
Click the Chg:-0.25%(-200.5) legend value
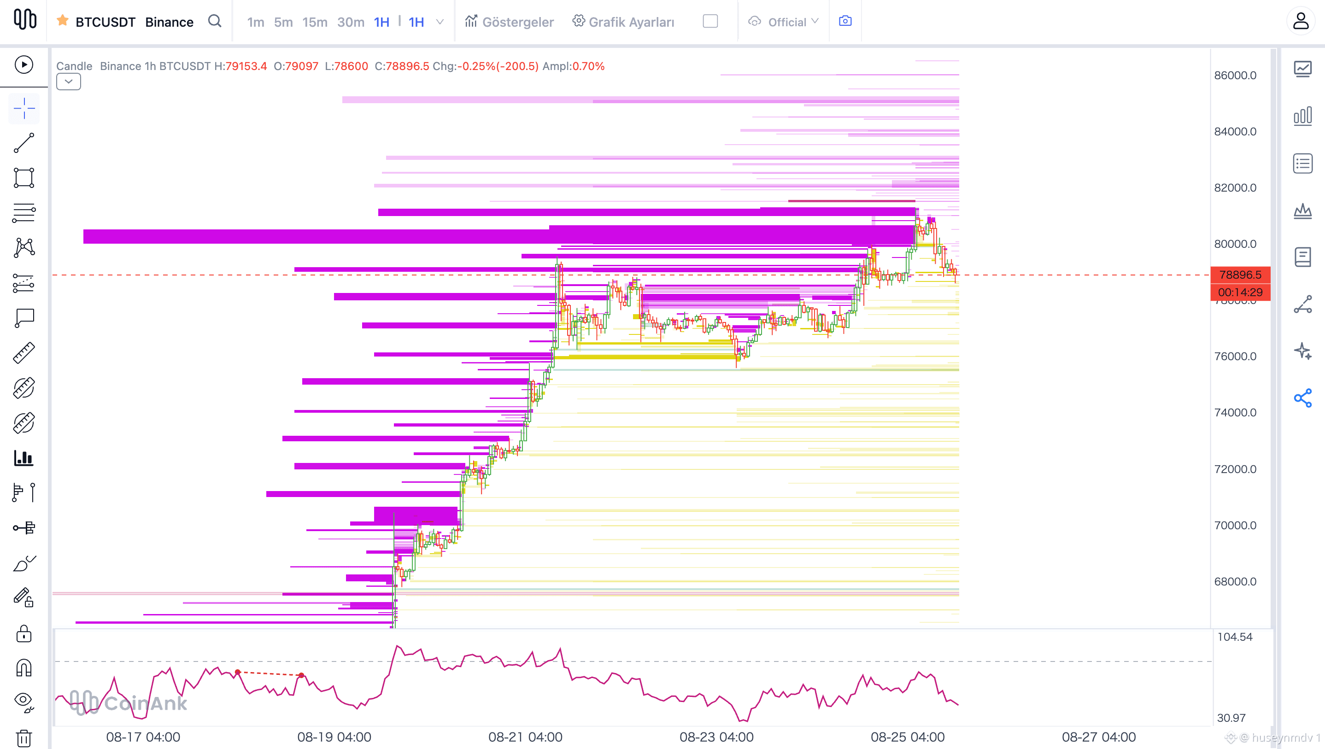[486, 66]
